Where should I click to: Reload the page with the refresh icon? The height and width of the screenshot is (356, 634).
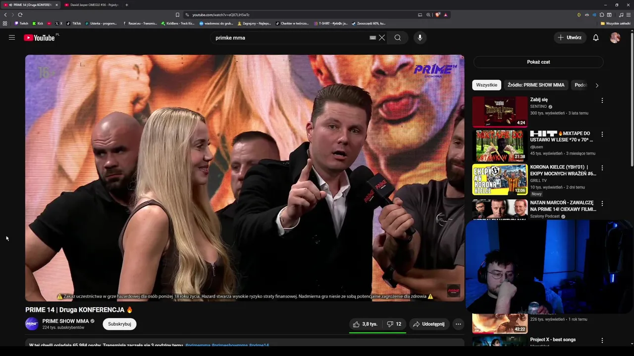coord(20,15)
